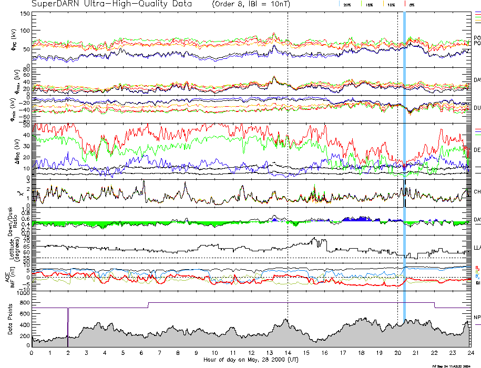The height and width of the screenshot is (368, 481).
Task: Click the x-axis tick label '9'
Action: [x=196, y=353]
